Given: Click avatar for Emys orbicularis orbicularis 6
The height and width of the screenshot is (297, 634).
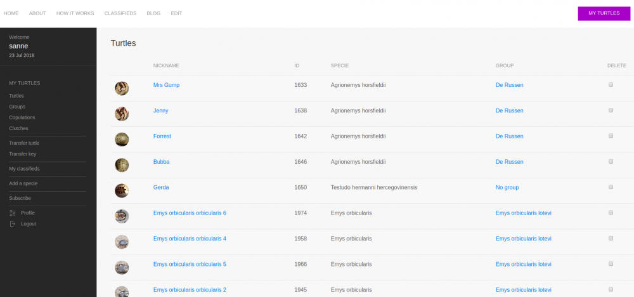Looking at the screenshot, I should (122, 216).
